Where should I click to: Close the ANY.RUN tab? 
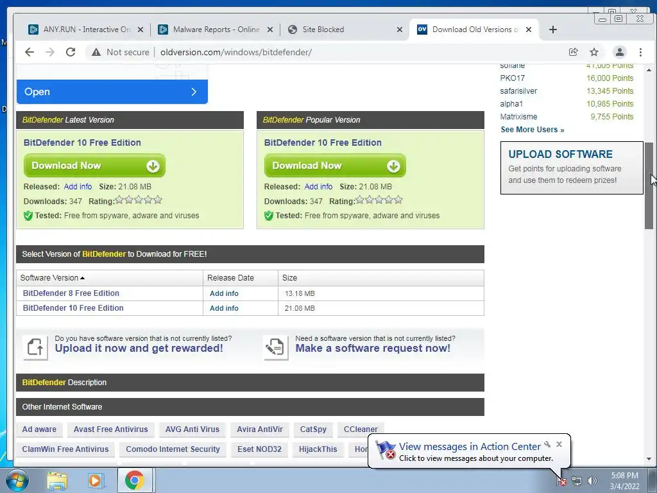coord(141,30)
